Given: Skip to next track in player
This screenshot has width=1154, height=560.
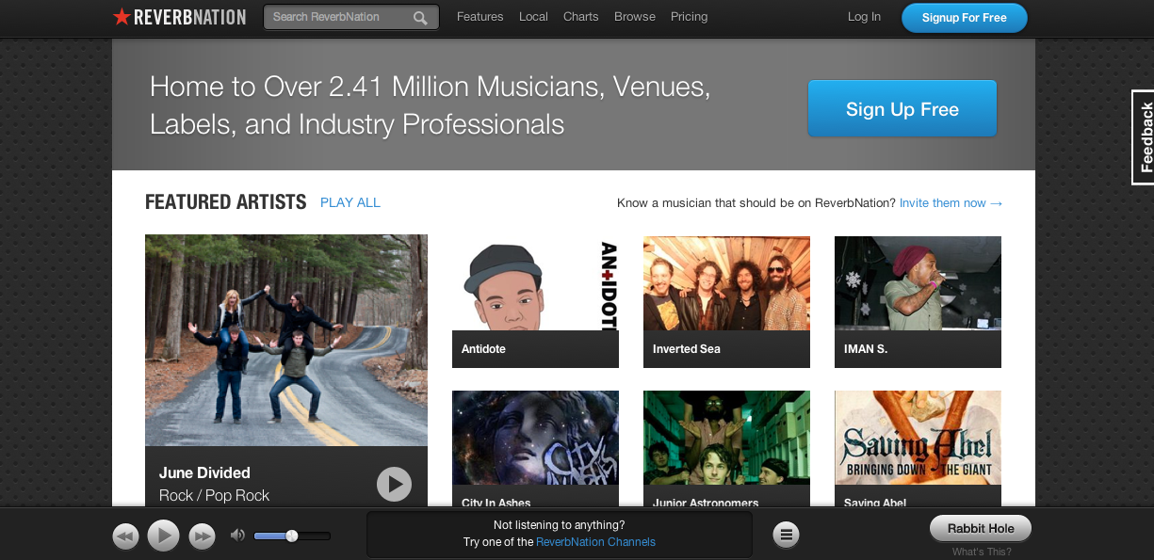Looking at the screenshot, I should (x=202, y=536).
